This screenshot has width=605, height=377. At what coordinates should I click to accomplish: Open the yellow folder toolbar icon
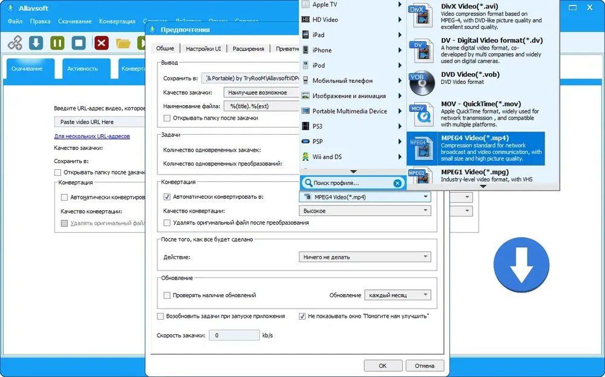(x=123, y=43)
